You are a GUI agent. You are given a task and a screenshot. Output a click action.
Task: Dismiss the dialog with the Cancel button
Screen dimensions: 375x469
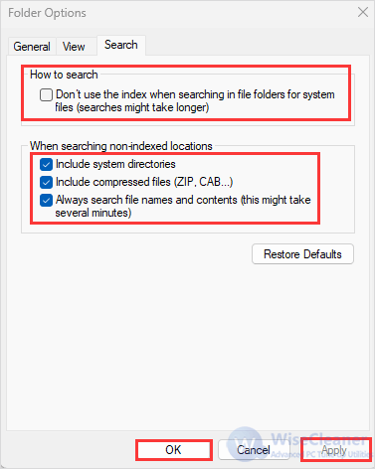tap(254, 450)
